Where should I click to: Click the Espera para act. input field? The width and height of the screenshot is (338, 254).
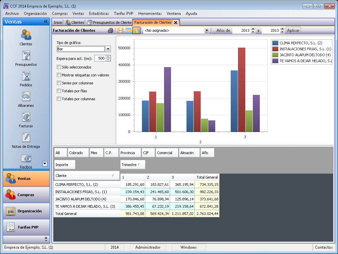[x=100, y=58]
